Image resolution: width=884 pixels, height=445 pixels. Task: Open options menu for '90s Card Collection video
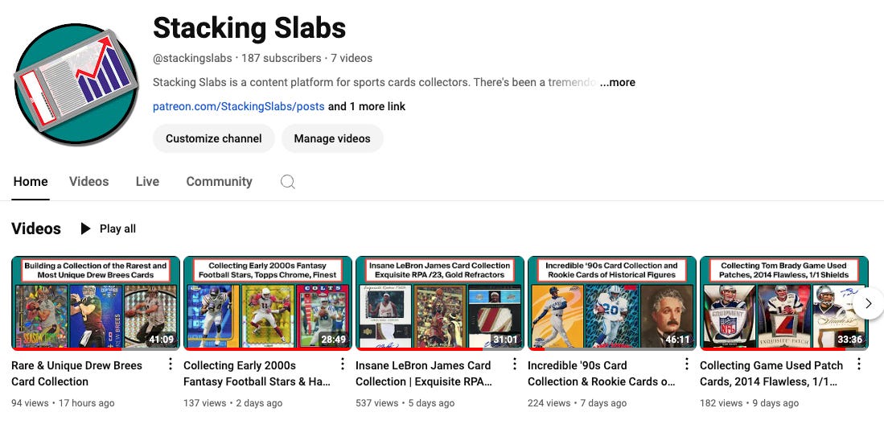tap(687, 365)
